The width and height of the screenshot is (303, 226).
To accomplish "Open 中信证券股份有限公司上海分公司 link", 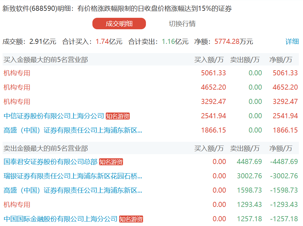I will (54, 116).
